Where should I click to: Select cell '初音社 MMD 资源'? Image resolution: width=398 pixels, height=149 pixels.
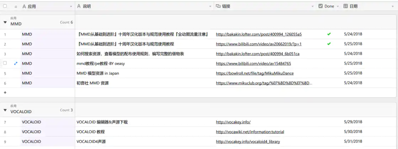pos(144,83)
